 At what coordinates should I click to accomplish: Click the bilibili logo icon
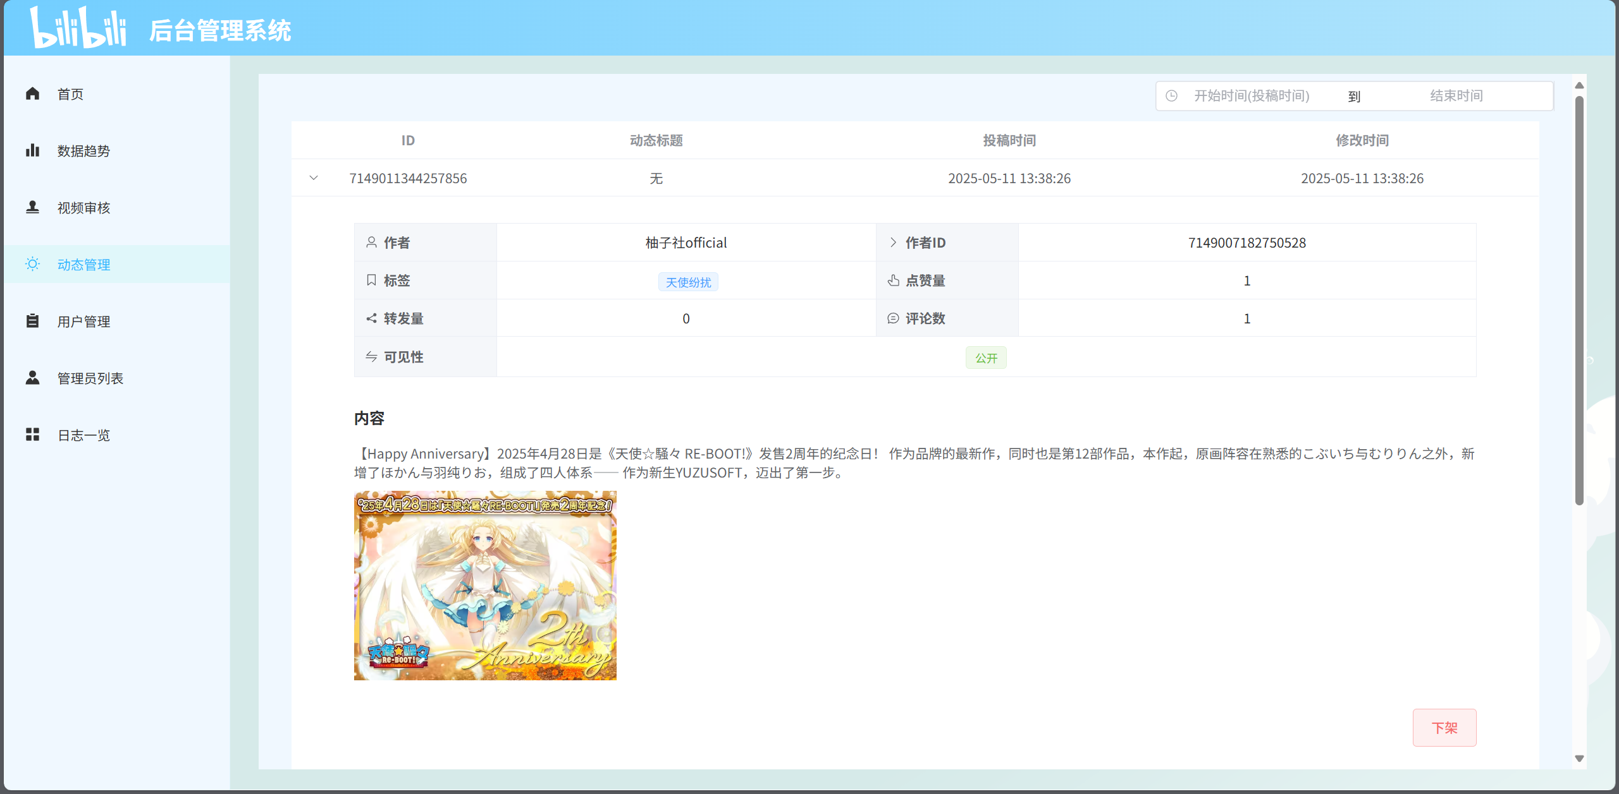[78, 28]
